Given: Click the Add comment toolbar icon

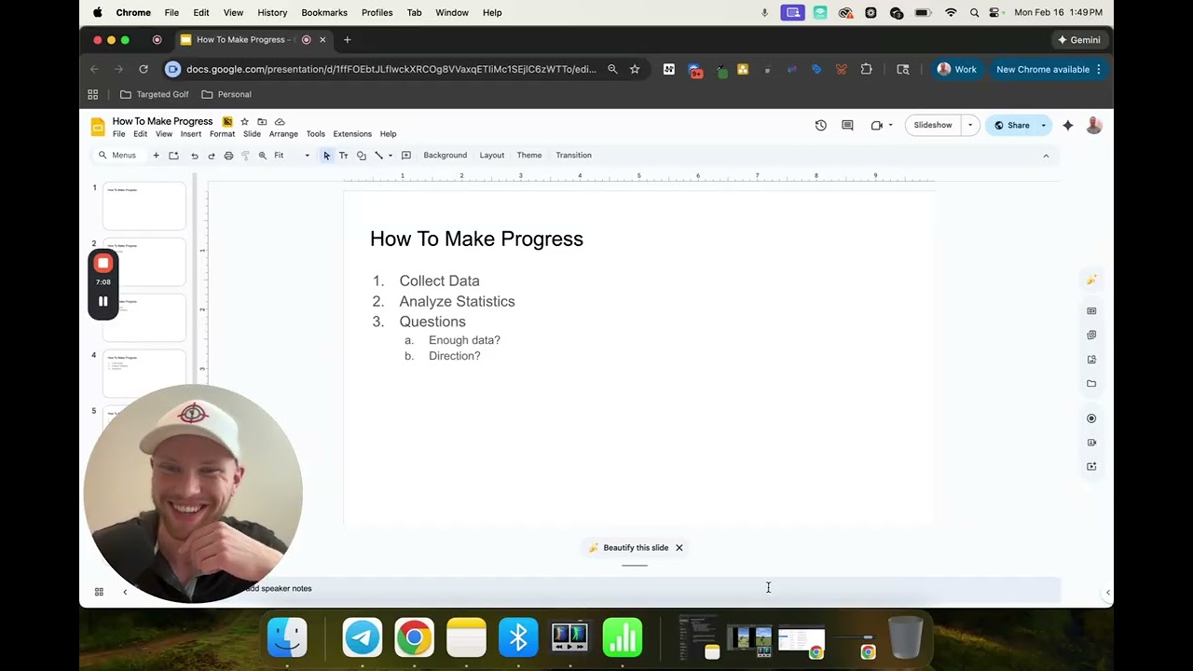Looking at the screenshot, I should tap(406, 156).
